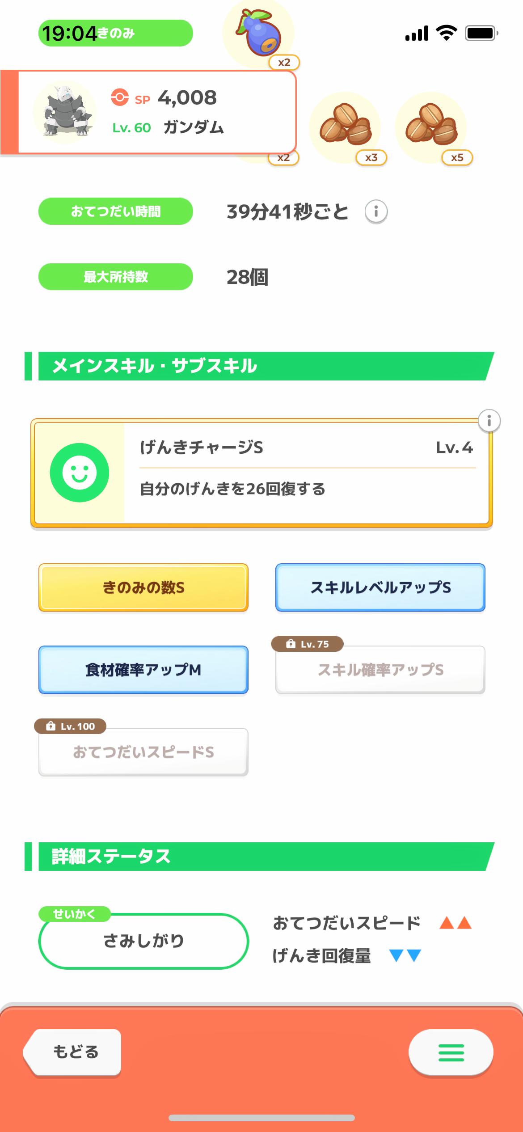Select the 食材確率アップM sub skill
Image resolution: width=523 pixels, height=1132 pixels.
pos(143,670)
